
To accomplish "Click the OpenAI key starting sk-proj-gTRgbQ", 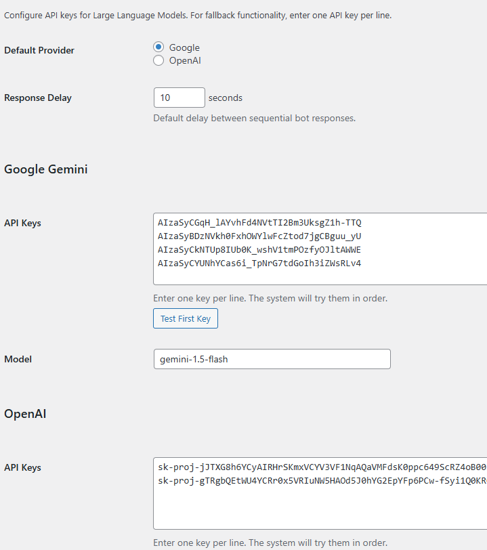I will [x=322, y=480].
